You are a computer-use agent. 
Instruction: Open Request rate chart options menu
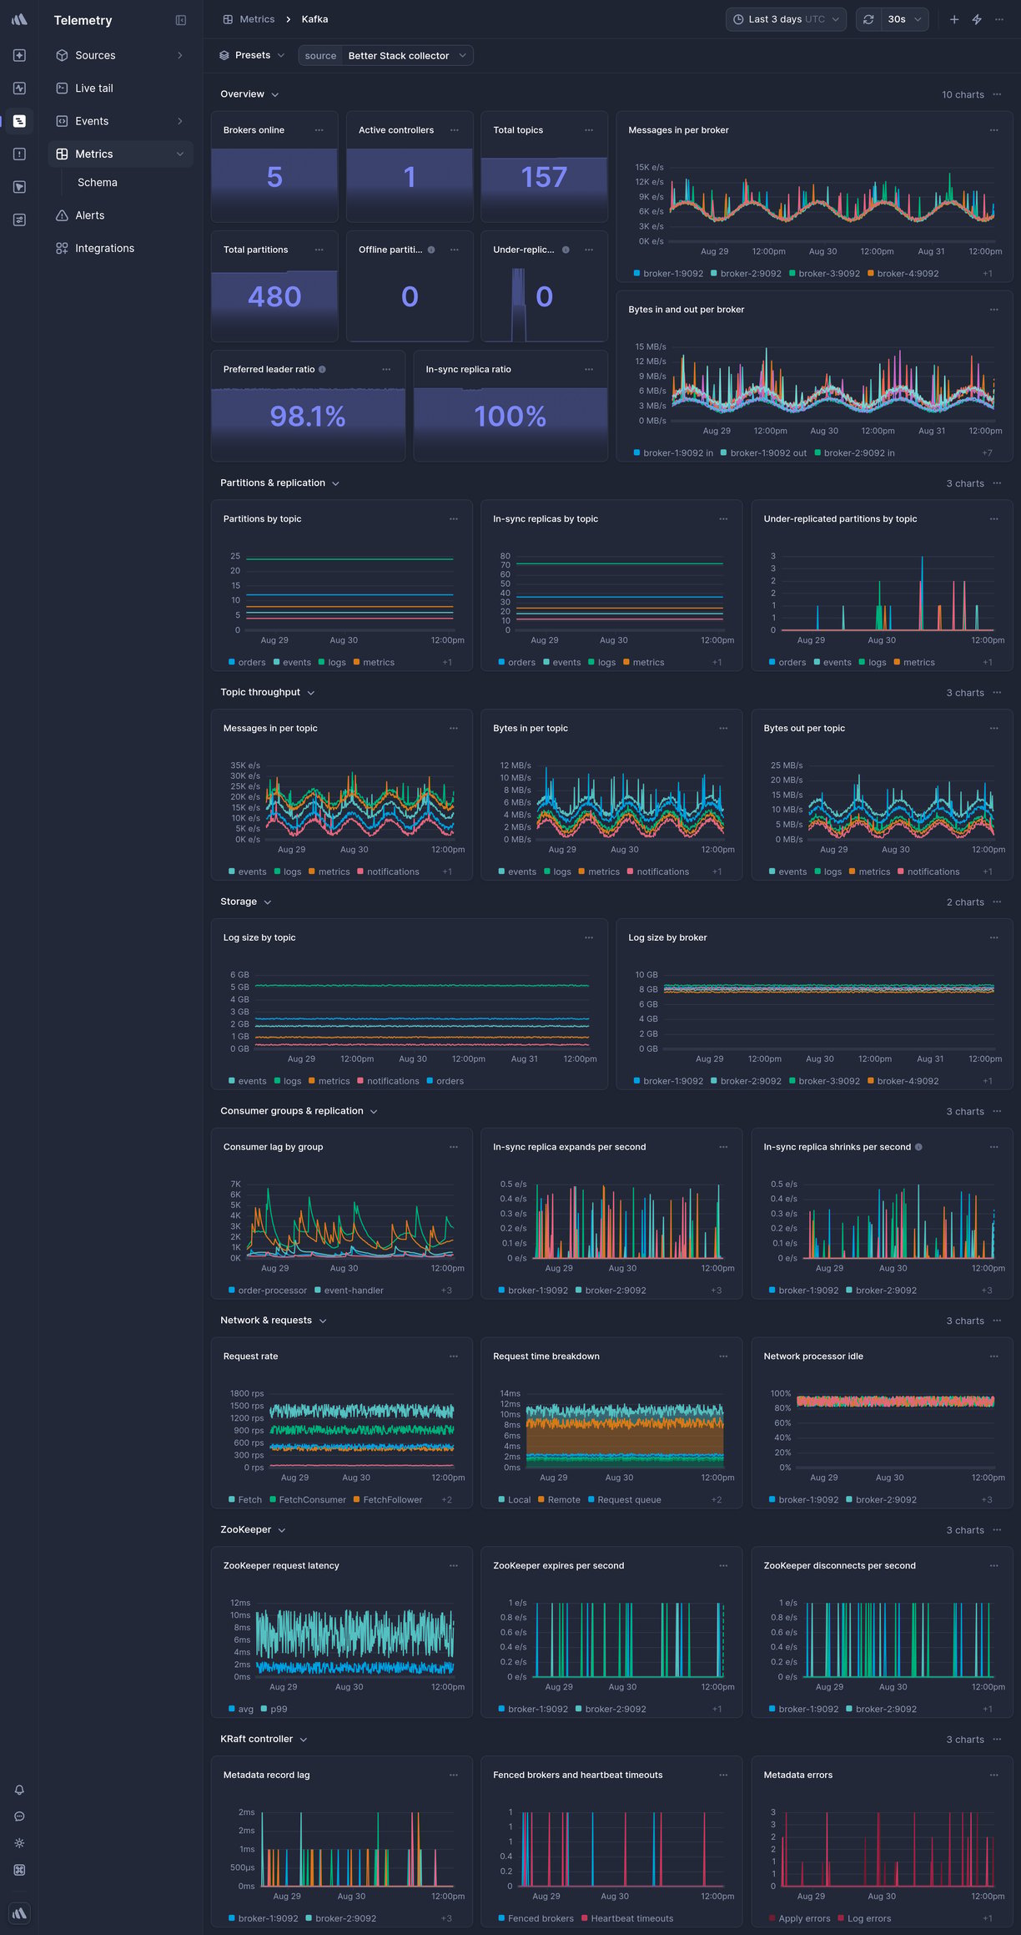tap(454, 1357)
